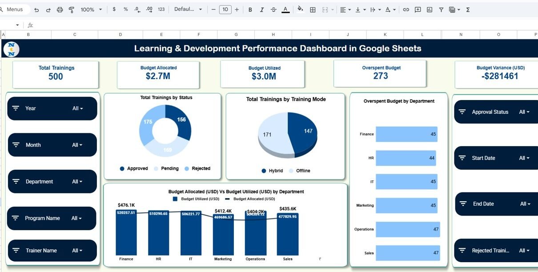Viewport: 538px width, 272px height.
Task: Click the Functions sigma icon
Action: click(x=468, y=10)
